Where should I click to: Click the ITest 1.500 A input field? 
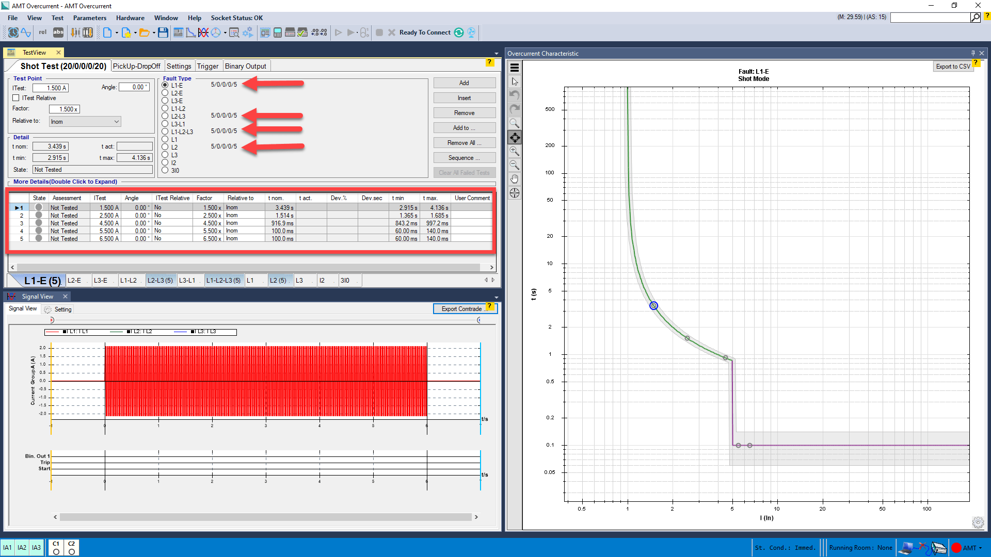51,88
